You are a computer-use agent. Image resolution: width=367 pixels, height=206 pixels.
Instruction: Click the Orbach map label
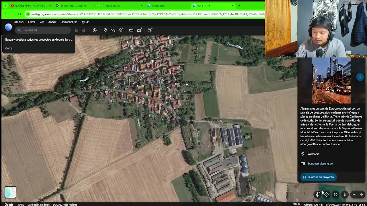(x=84, y=80)
